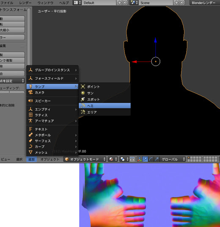Open the Global orientation dropdown (グローバル)
The height and width of the screenshot is (227, 220).
coord(173,159)
